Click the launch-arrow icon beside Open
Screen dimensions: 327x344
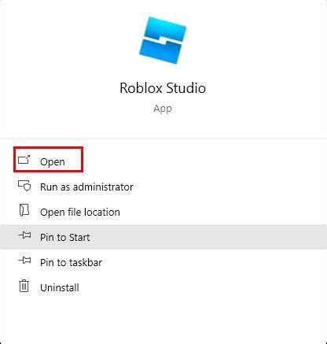tap(24, 160)
